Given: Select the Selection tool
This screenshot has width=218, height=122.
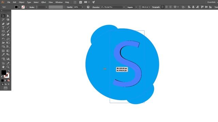Looking at the screenshot, I should (3, 16).
